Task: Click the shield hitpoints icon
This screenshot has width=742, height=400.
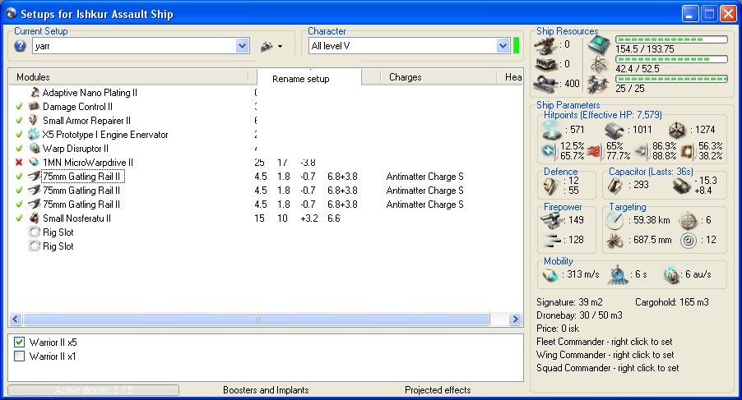Action: pos(551,130)
